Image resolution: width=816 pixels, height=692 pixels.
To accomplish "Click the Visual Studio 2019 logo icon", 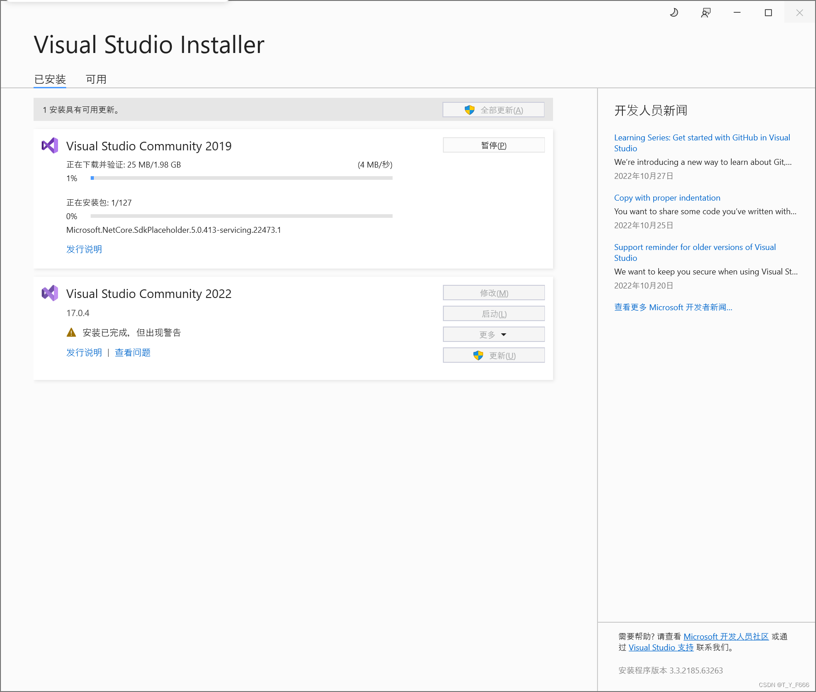I will (50, 145).
